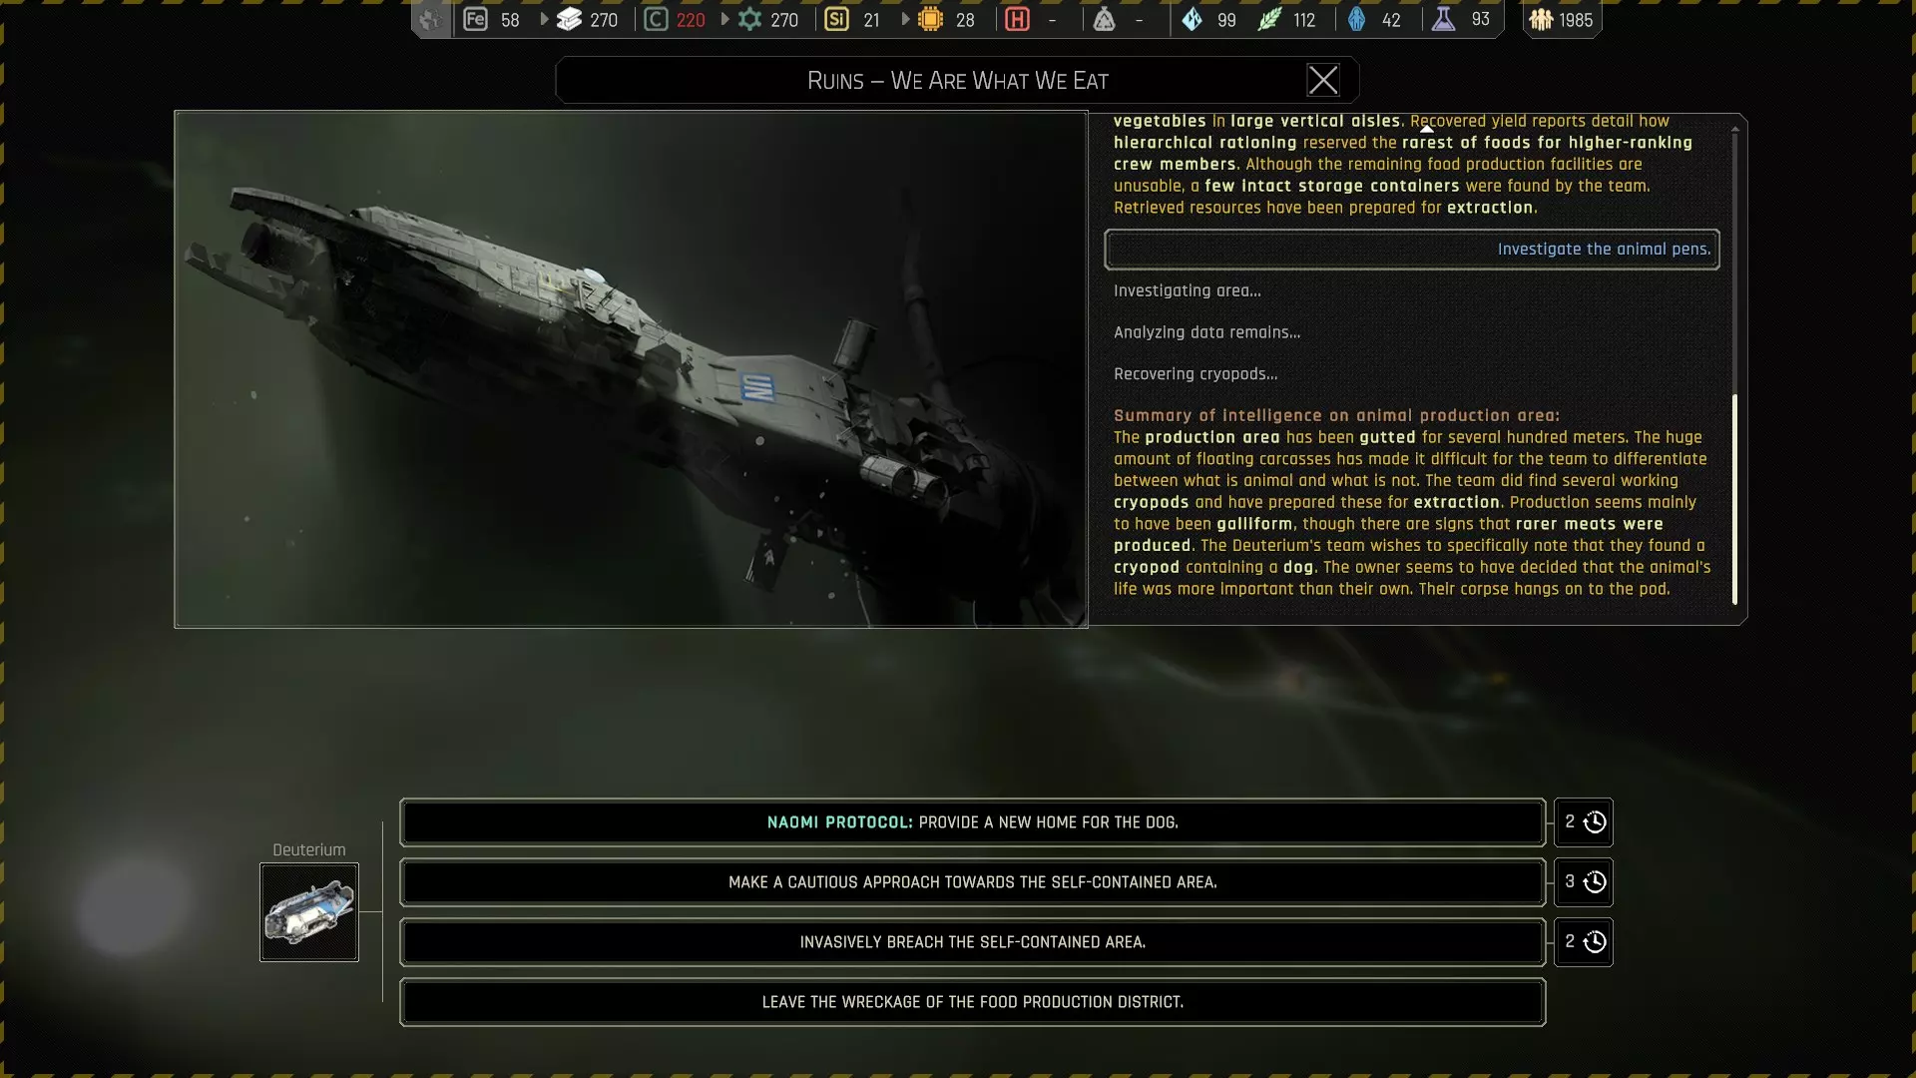Click the blue cryopod resource icon
This screenshot has height=1078, width=1916.
1356,19
